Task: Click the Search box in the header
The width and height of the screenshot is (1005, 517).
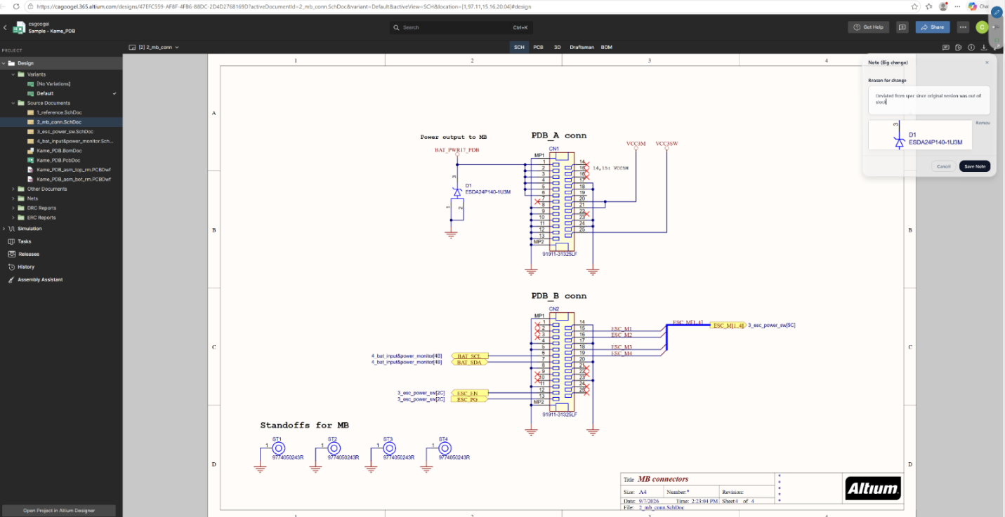Action: tap(461, 27)
